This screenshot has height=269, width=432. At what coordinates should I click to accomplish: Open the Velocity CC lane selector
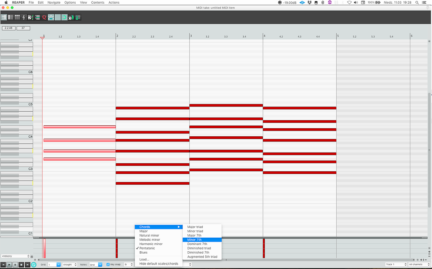[x=15, y=256]
